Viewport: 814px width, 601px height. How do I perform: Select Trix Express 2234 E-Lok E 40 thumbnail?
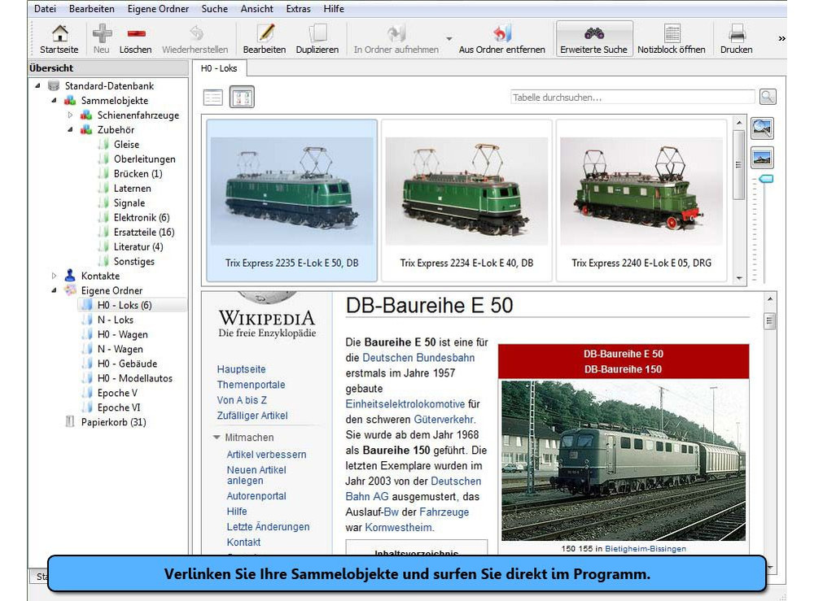(x=466, y=201)
